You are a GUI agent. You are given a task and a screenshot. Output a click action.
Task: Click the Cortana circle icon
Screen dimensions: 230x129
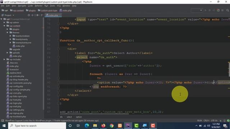pyautogui.click(x=70, y=126)
